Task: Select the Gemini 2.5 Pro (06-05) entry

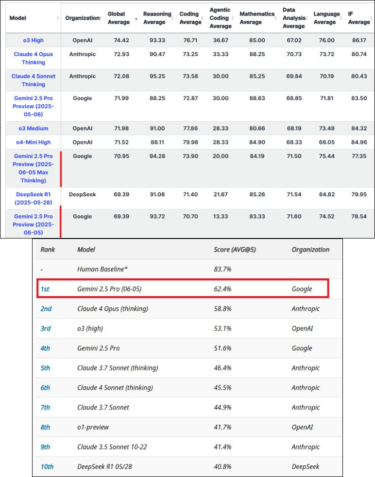Action: tap(109, 289)
